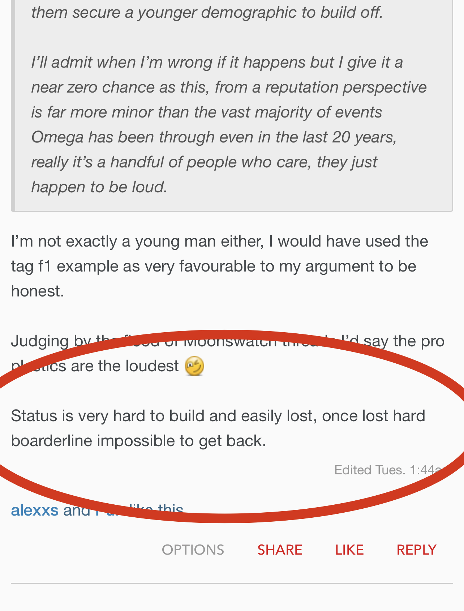Click the grey left border of the quote block
The height and width of the screenshot is (611, 464).
[x=13, y=108]
